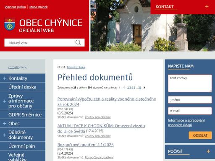The image size is (215, 161).
Task: Open AKTUALIZACE K CHODNÍKŮM document link
Action: (x=101, y=128)
